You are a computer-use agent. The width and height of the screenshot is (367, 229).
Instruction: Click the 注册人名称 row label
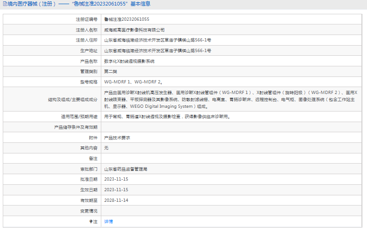(x=87, y=30)
